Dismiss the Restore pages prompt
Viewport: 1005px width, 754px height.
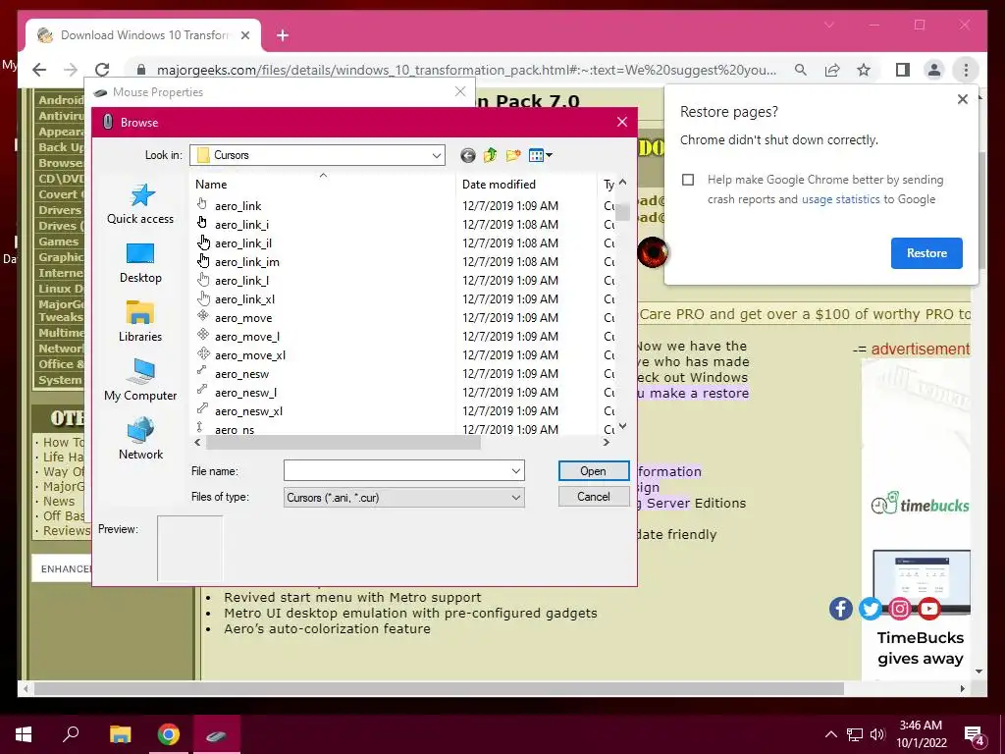(962, 99)
